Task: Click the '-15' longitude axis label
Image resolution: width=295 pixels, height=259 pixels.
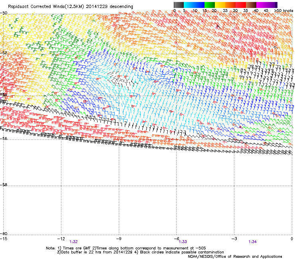Action: pyautogui.click(x=4, y=239)
